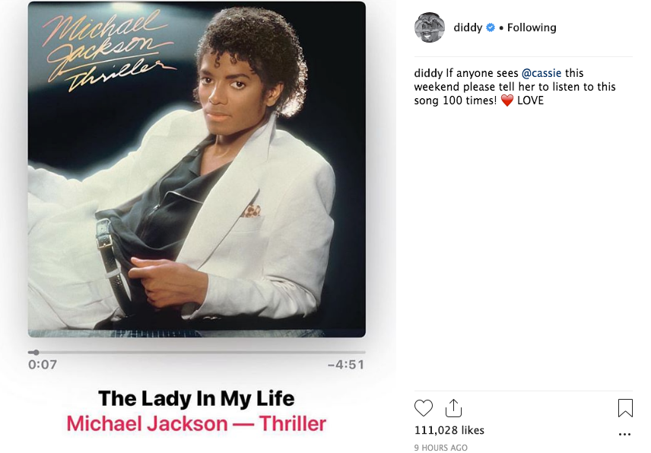This screenshot has height=453, width=651.
Task: Click the red heart emoji in caption
Action: coord(507,100)
